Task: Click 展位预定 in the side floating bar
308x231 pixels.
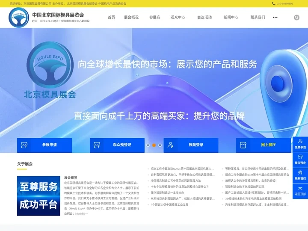Action: 300,160
